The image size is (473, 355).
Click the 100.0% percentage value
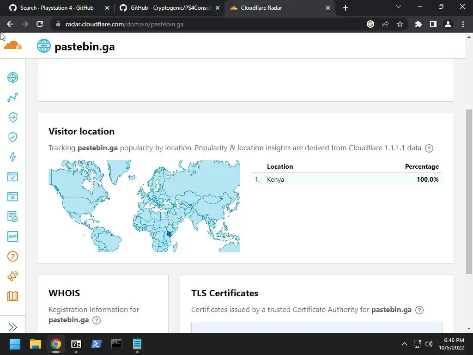(427, 179)
